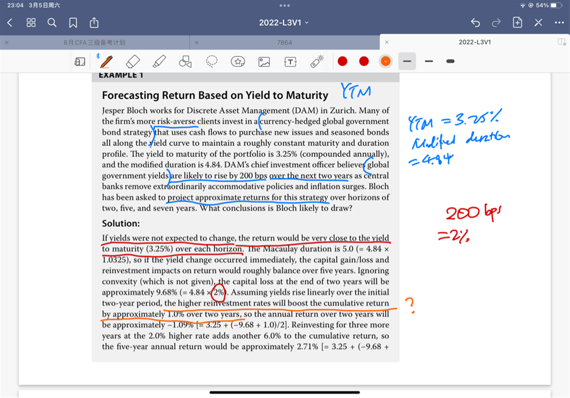The width and height of the screenshot is (570, 398).
Task: Select the Eraser tool
Action: 132,61
